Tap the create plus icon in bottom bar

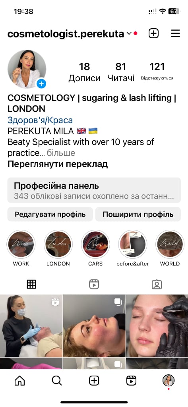[94, 381]
